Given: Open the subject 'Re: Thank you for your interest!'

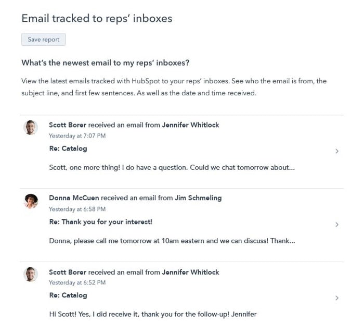Looking at the screenshot, I should 100,222.
